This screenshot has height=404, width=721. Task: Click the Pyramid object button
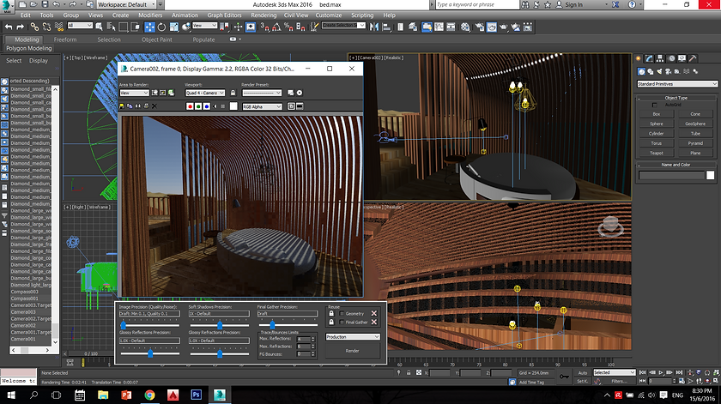695,143
